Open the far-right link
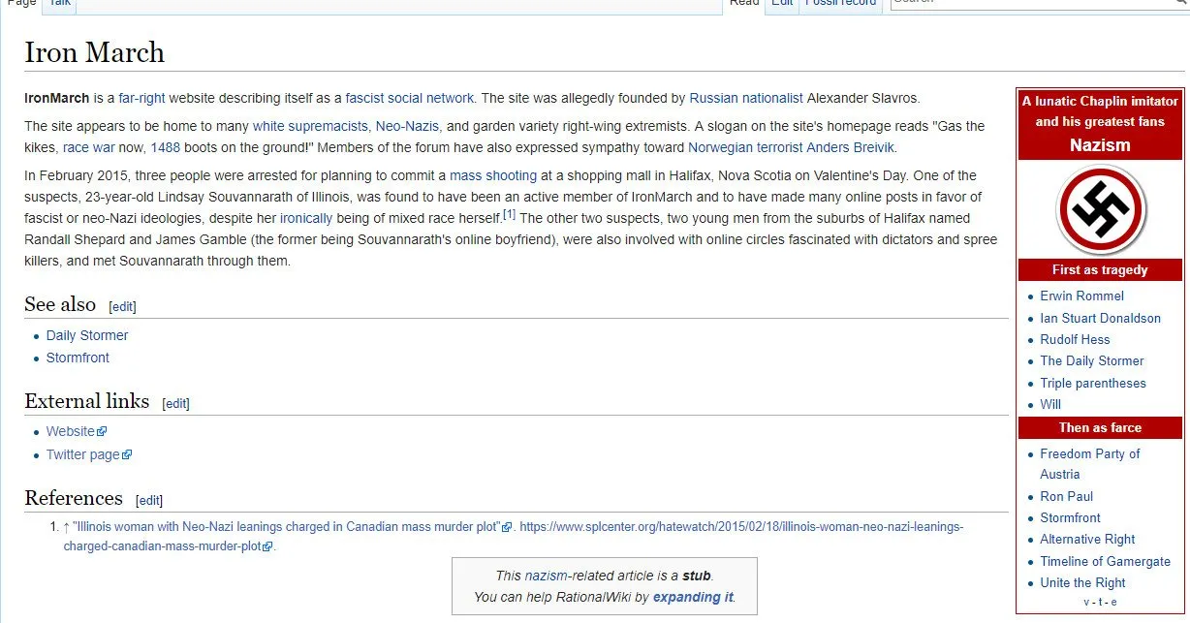Image resolution: width=1190 pixels, height=623 pixels. pyautogui.click(x=142, y=98)
